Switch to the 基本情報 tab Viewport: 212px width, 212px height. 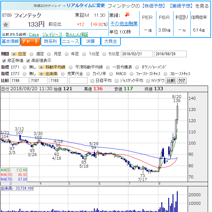(x=10, y=41)
